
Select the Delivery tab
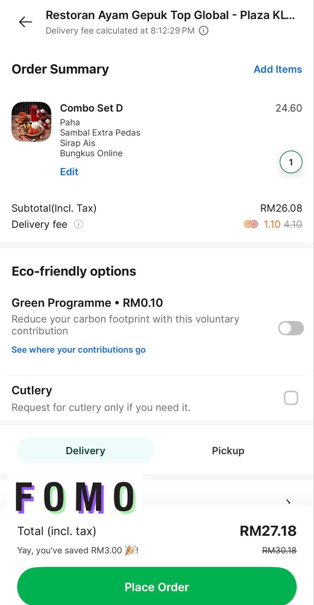[x=85, y=451]
